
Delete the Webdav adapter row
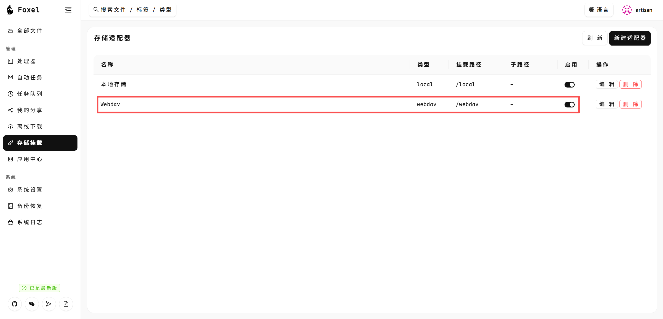[x=630, y=104]
